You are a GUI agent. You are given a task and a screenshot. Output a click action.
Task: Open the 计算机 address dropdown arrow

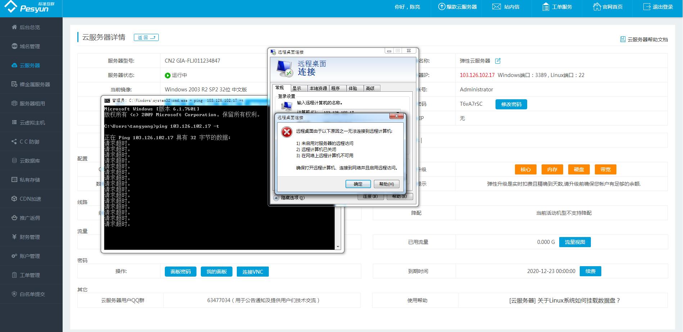coord(397,112)
